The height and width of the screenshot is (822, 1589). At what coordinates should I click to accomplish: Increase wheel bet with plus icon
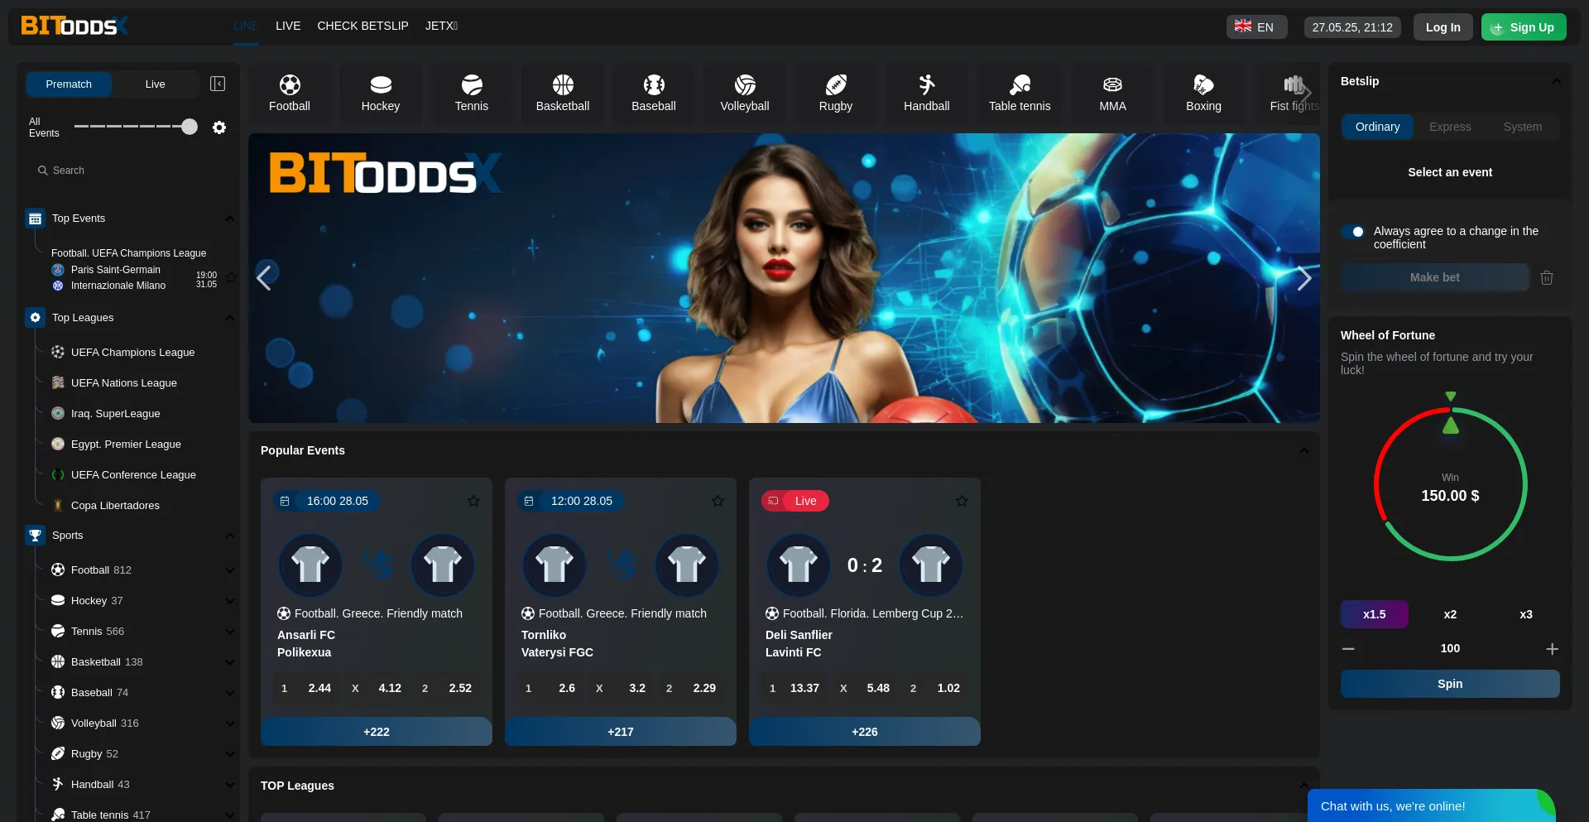pyautogui.click(x=1553, y=649)
